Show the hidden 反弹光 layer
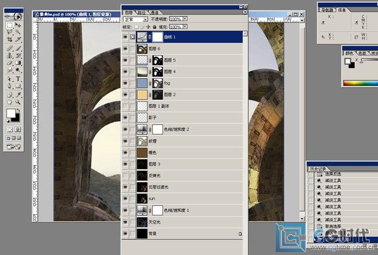This screenshot has height=255, width=378. point(125,176)
